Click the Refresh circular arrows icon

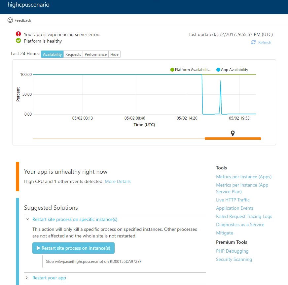click(253, 42)
